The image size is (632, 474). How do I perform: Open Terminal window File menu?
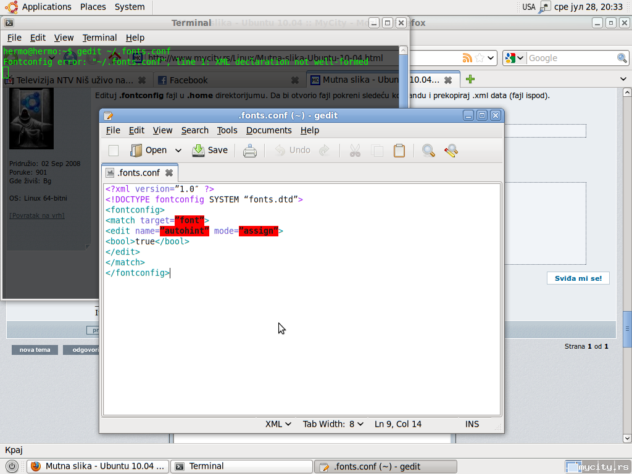(14, 38)
